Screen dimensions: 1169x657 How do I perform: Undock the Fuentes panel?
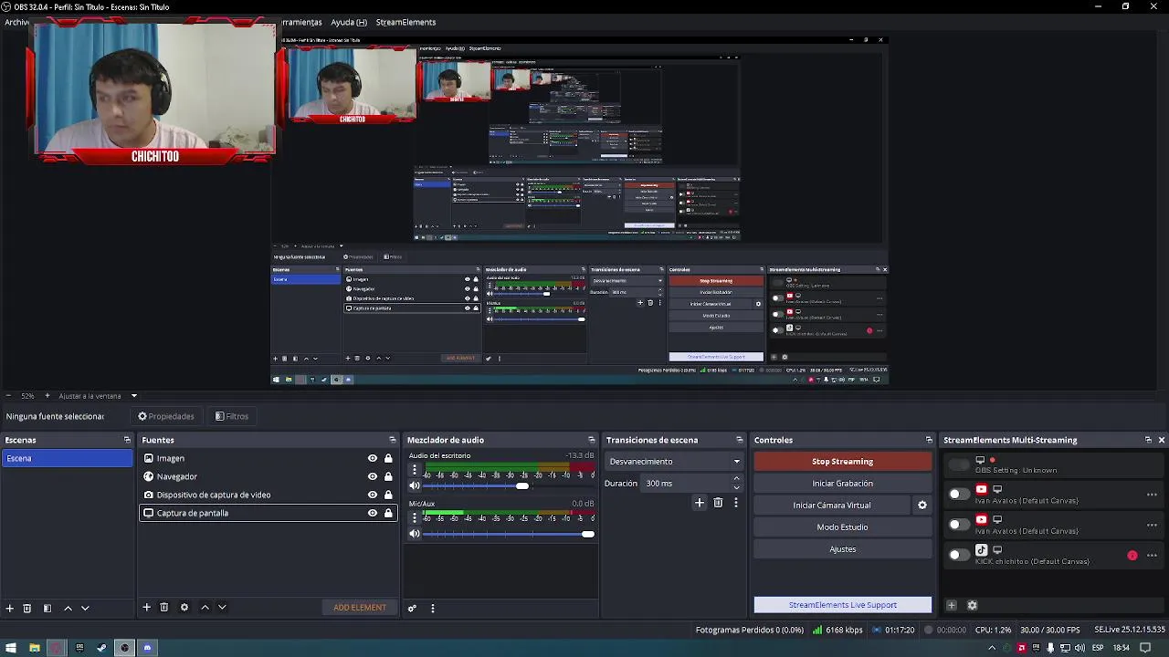click(393, 440)
